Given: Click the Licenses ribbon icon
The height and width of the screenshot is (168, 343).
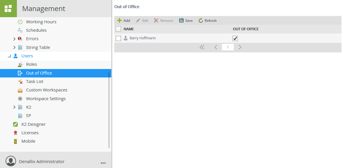Looking at the screenshot, I should coord(15,132).
